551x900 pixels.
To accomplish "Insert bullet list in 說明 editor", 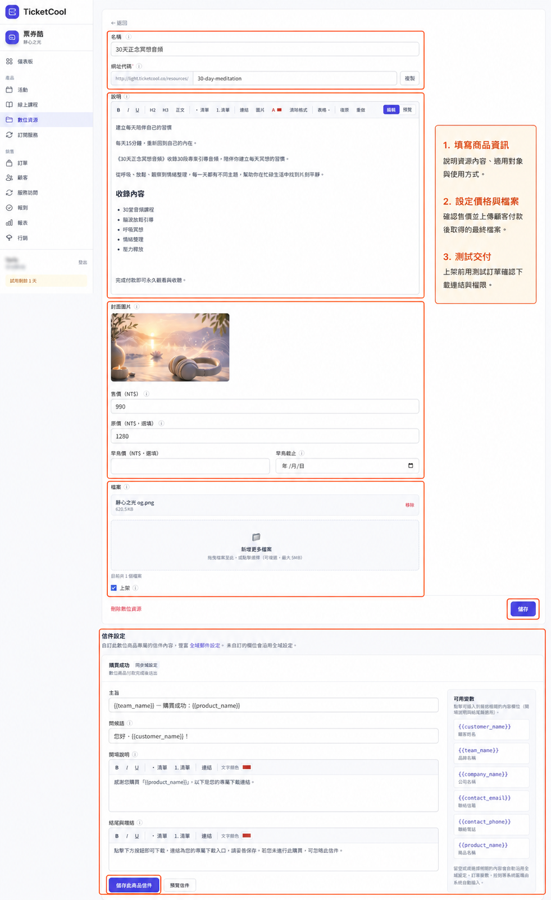I will click(202, 110).
